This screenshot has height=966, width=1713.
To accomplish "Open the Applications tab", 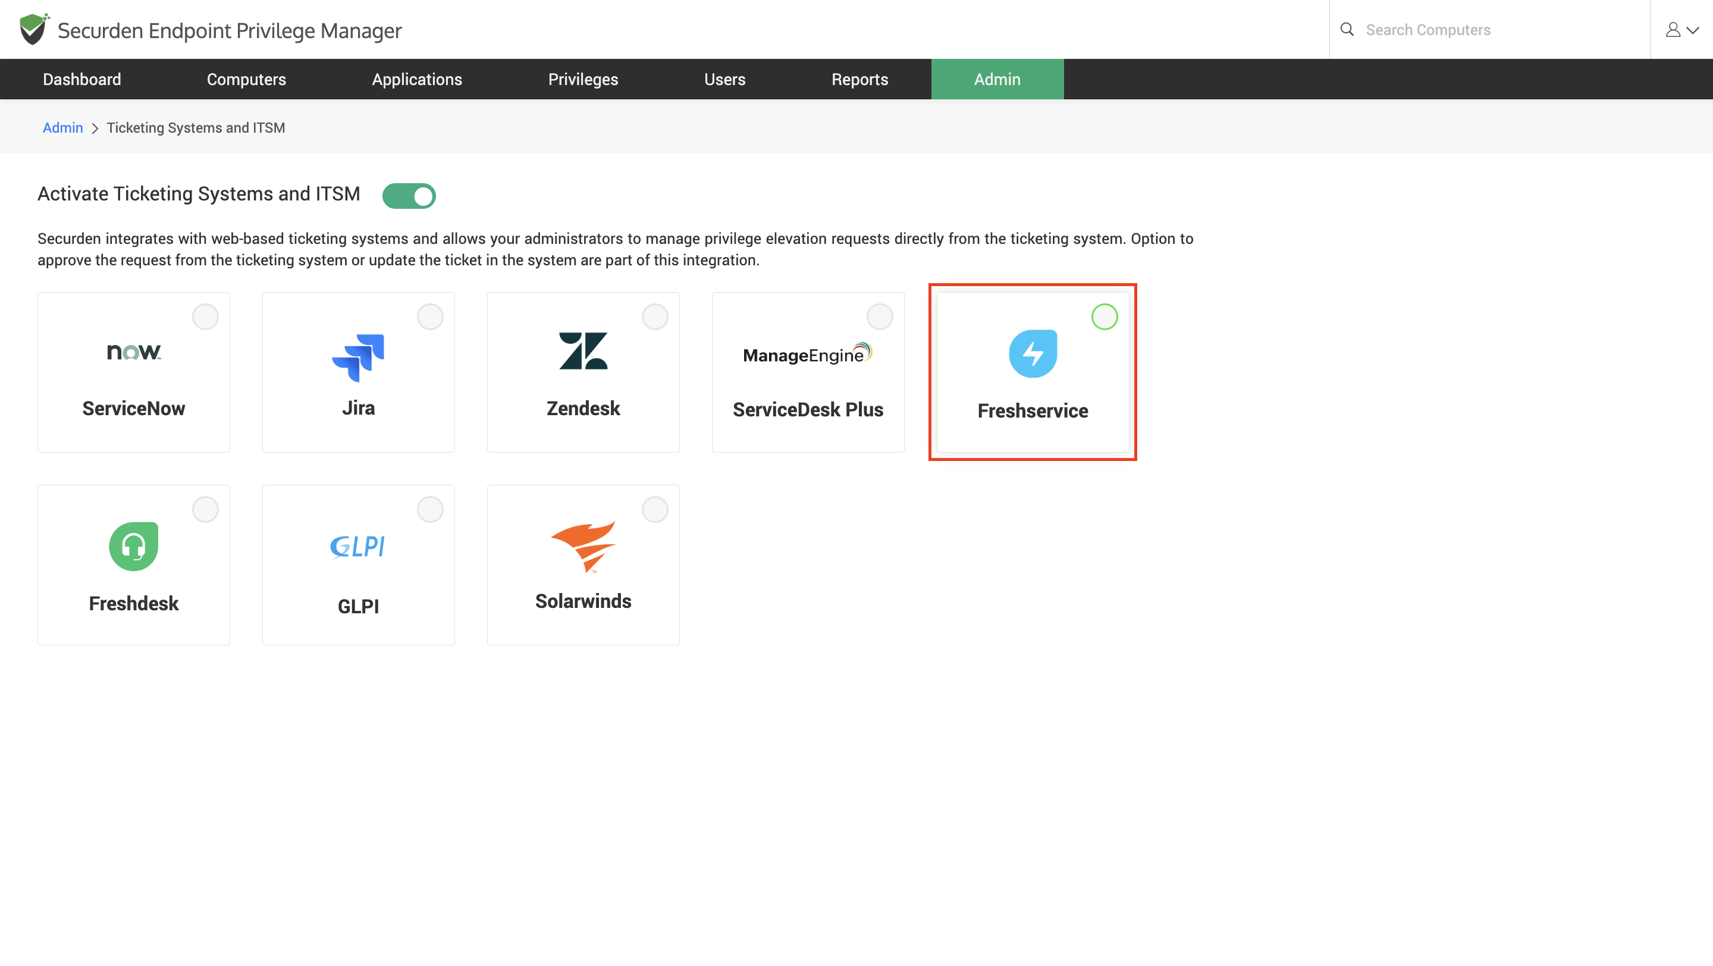I will (417, 79).
